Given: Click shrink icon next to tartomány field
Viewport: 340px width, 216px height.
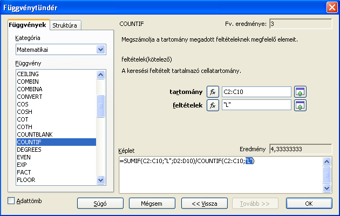Looking at the screenshot, I should tap(300, 92).
